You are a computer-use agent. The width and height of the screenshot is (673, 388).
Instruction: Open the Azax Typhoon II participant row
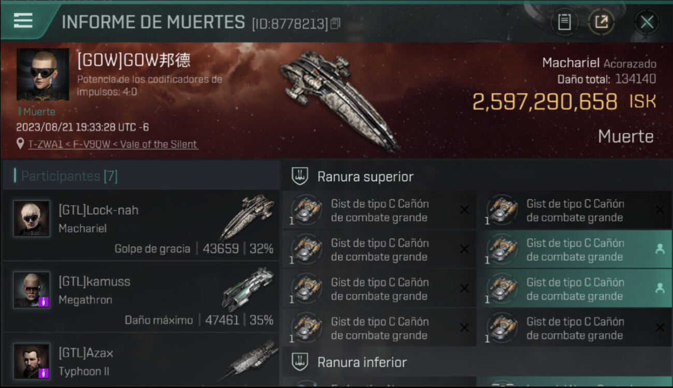(x=141, y=361)
